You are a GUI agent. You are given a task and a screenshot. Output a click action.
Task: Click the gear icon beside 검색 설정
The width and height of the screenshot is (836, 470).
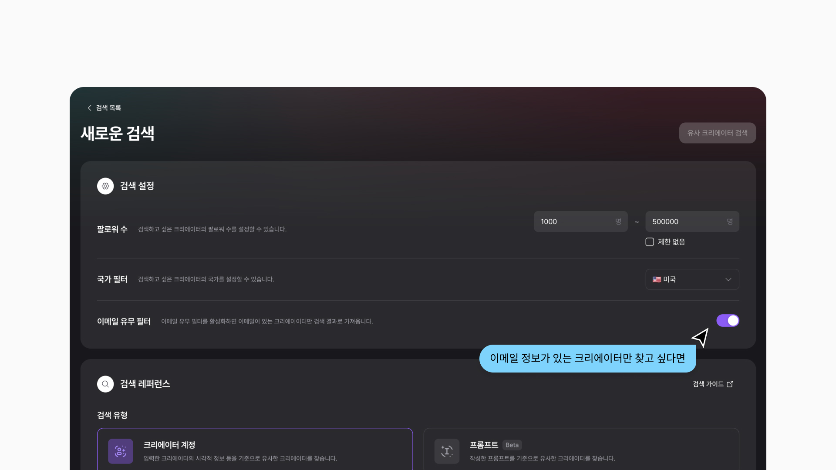(105, 186)
